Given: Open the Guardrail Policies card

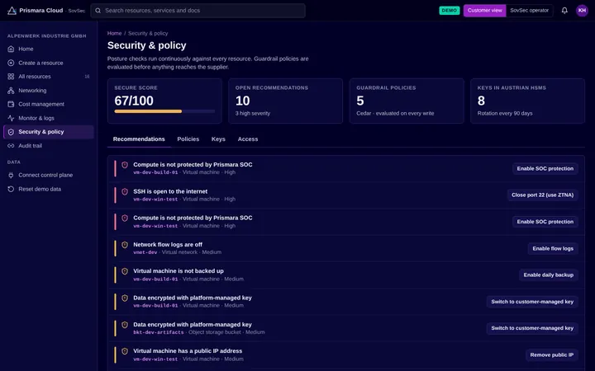Looking at the screenshot, I should click(x=407, y=101).
